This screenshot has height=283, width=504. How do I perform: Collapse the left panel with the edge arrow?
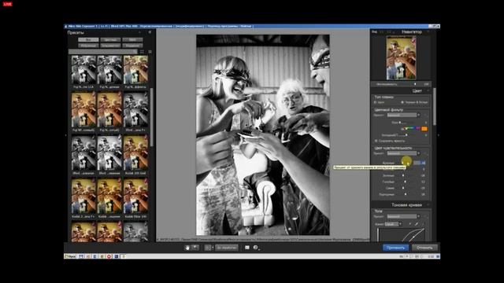(66, 135)
